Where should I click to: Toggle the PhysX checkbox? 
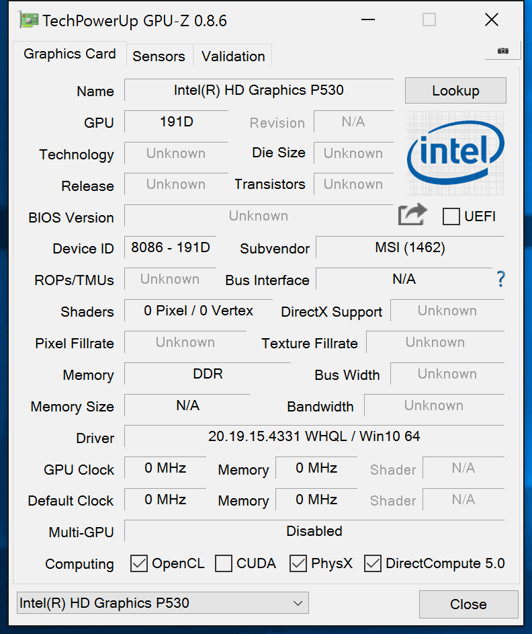[298, 563]
